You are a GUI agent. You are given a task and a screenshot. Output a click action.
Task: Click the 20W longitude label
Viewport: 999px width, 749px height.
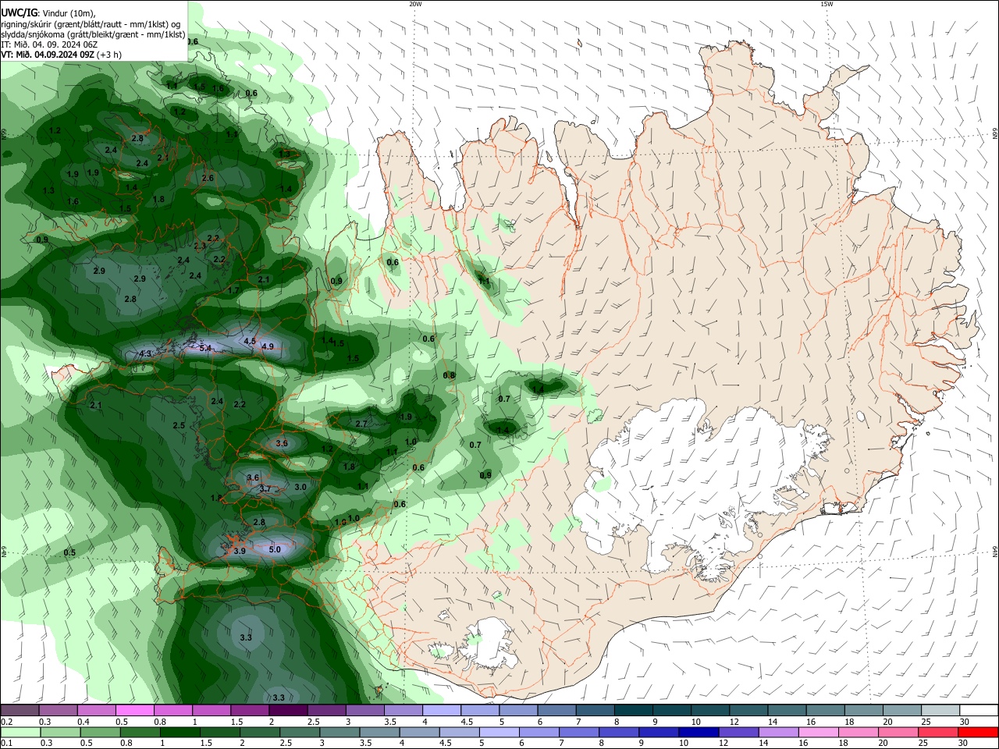415,4
